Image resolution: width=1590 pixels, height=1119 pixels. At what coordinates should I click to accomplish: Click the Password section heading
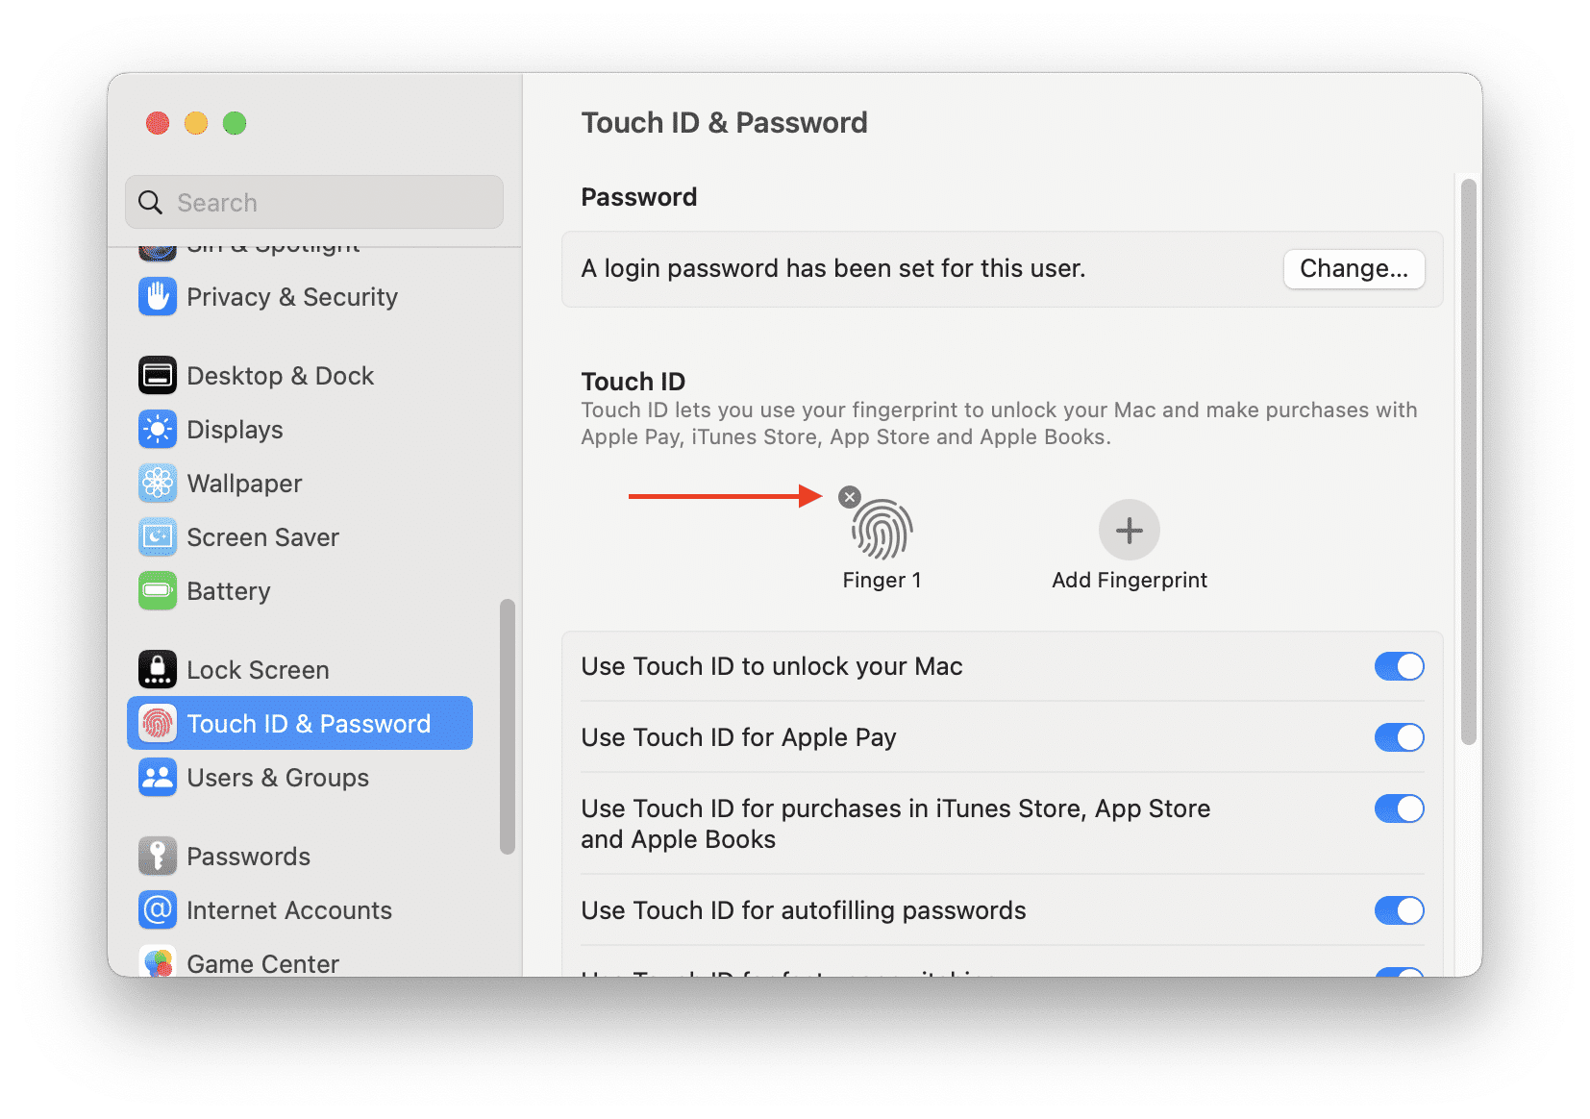point(639,197)
